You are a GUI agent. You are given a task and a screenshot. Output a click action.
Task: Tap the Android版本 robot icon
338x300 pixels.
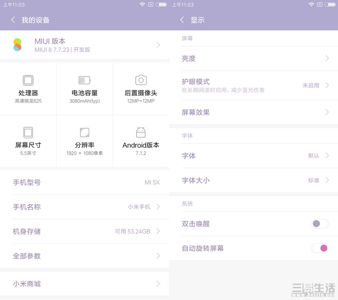click(x=141, y=132)
